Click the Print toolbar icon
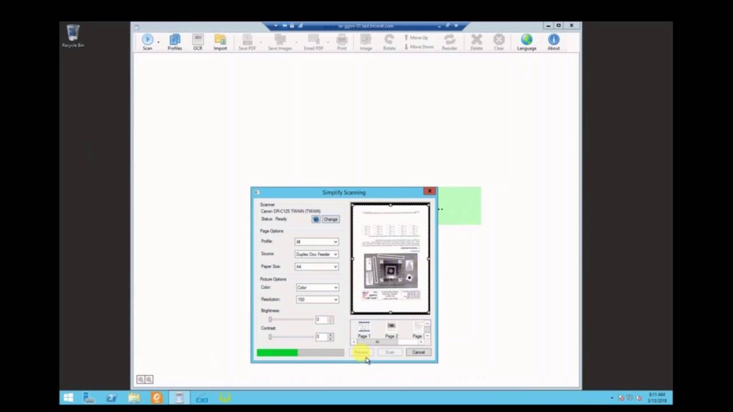Screen dimensions: 733x412 click(x=341, y=42)
